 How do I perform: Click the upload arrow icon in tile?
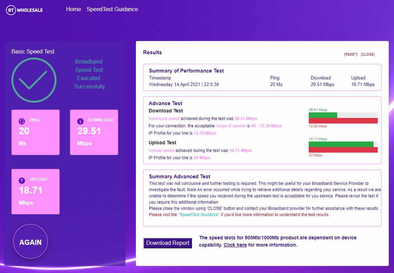22,181
